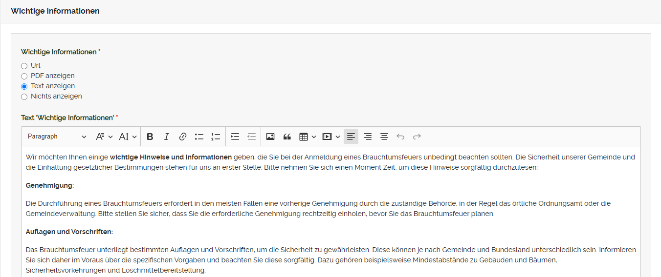Select the 'Url' radio option

(x=24, y=66)
